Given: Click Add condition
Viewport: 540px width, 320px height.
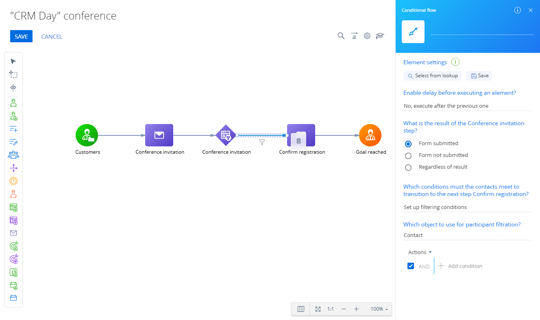Looking at the screenshot, I should tap(460, 266).
